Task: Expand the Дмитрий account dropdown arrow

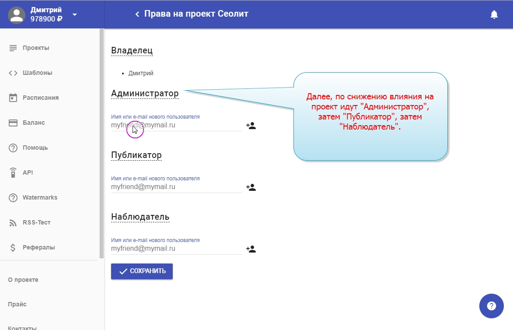Action: [74, 14]
